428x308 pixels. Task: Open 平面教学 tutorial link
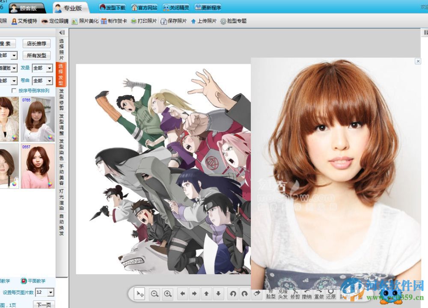33,281
